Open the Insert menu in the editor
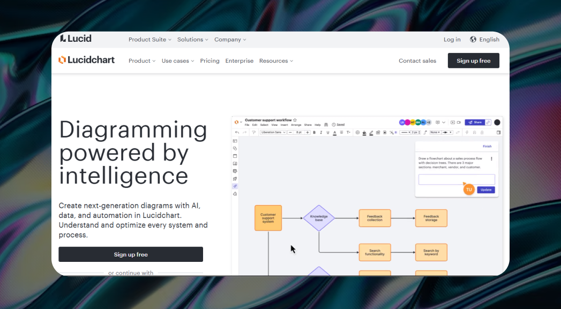The height and width of the screenshot is (309, 561). [x=284, y=125]
